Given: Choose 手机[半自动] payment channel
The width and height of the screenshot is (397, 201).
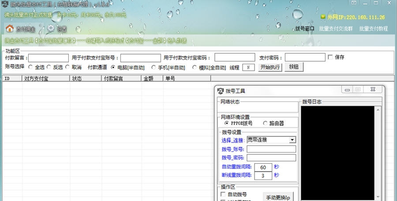Looking at the screenshot, I should point(154,67).
